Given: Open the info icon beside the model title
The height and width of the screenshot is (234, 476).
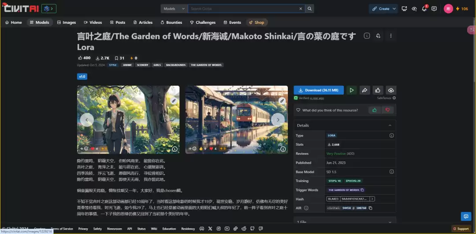Looking at the screenshot, I should coord(367,36).
